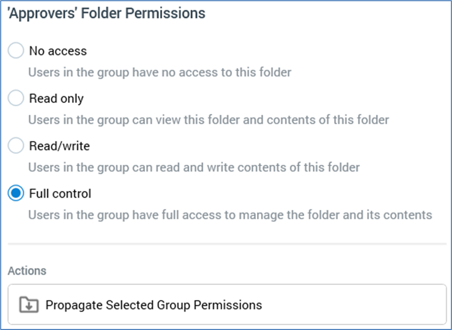Click the selected Full control radio button
This screenshot has width=452, height=330.
pyautogui.click(x=16, y=194)
